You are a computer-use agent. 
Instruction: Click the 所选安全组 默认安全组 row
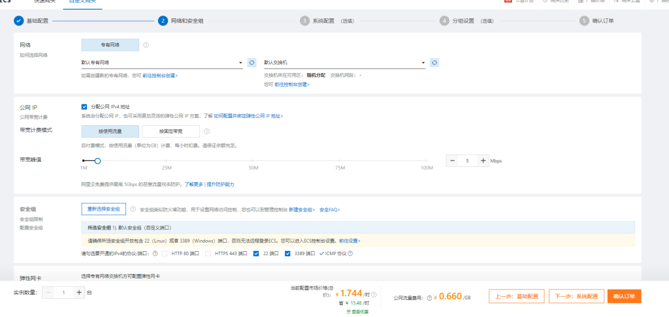358,228
